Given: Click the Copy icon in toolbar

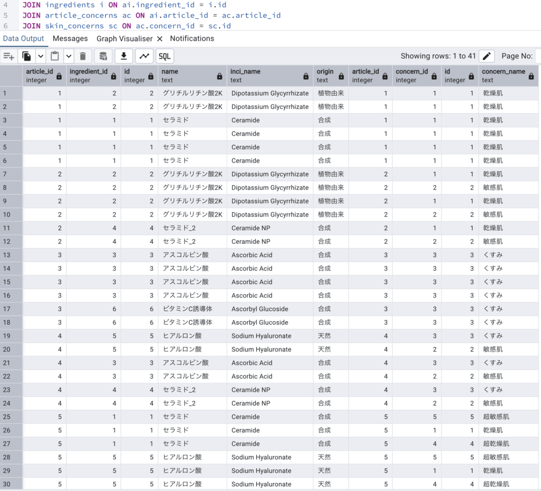Looking at the screenshot, I should pos(27,56).
